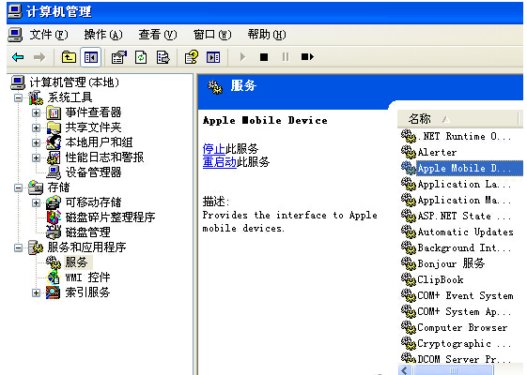
Task: Click the Up One Level folder icon
Action: coord(69,57)
